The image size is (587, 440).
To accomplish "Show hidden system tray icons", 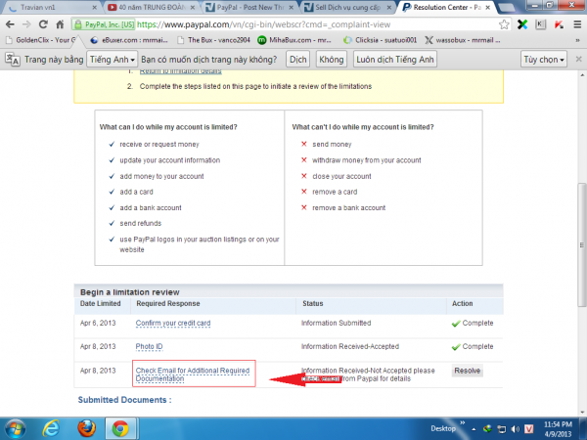I will coord(474,429).
